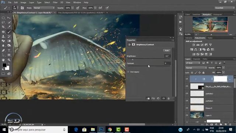Toggle visibility of layer above particles2
Viewport: 236px width, 133px height.
pos(187,86)
